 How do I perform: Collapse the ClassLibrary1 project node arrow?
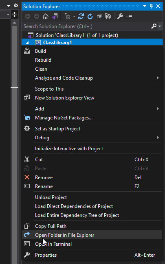click(x=27, y=43)
